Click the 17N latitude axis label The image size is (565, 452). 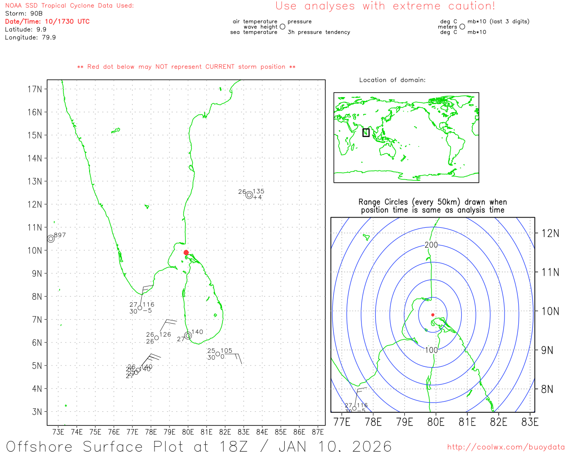pos(35,89)
